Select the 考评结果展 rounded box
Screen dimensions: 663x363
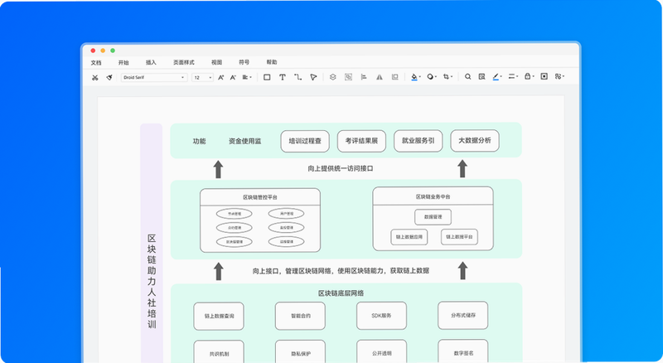pyautogui.click(x=361, y=141)
